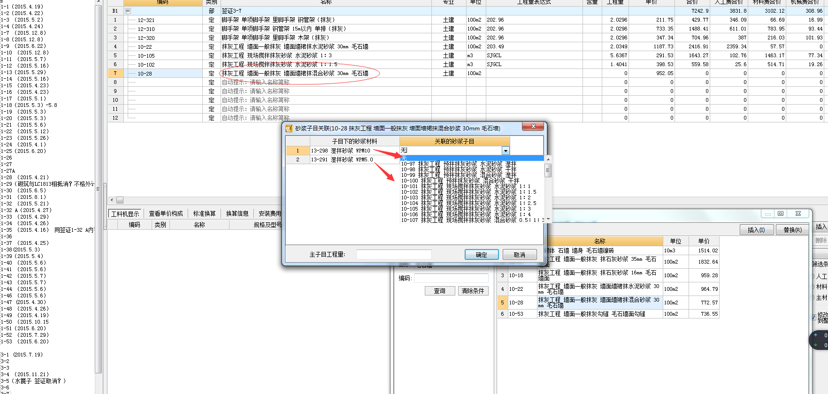Choose 10-106 水泥砂浆 1:4 from the list
Viewport: 828px width, 394px height.
[466, 214]
